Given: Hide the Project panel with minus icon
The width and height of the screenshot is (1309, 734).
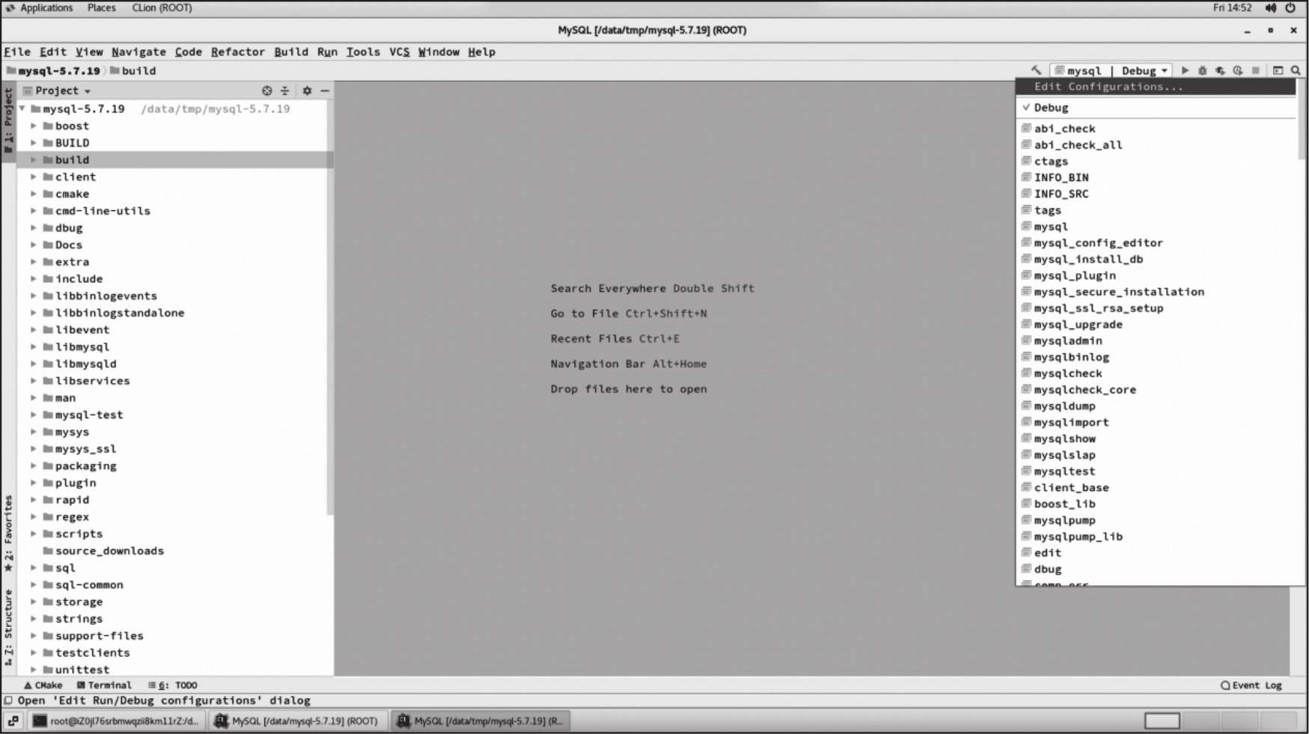Looking at the screenshot, I should coord(325,91).
